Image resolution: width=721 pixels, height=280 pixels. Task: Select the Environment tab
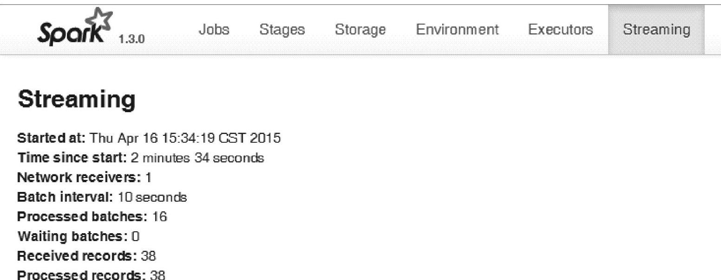point(457,30)
